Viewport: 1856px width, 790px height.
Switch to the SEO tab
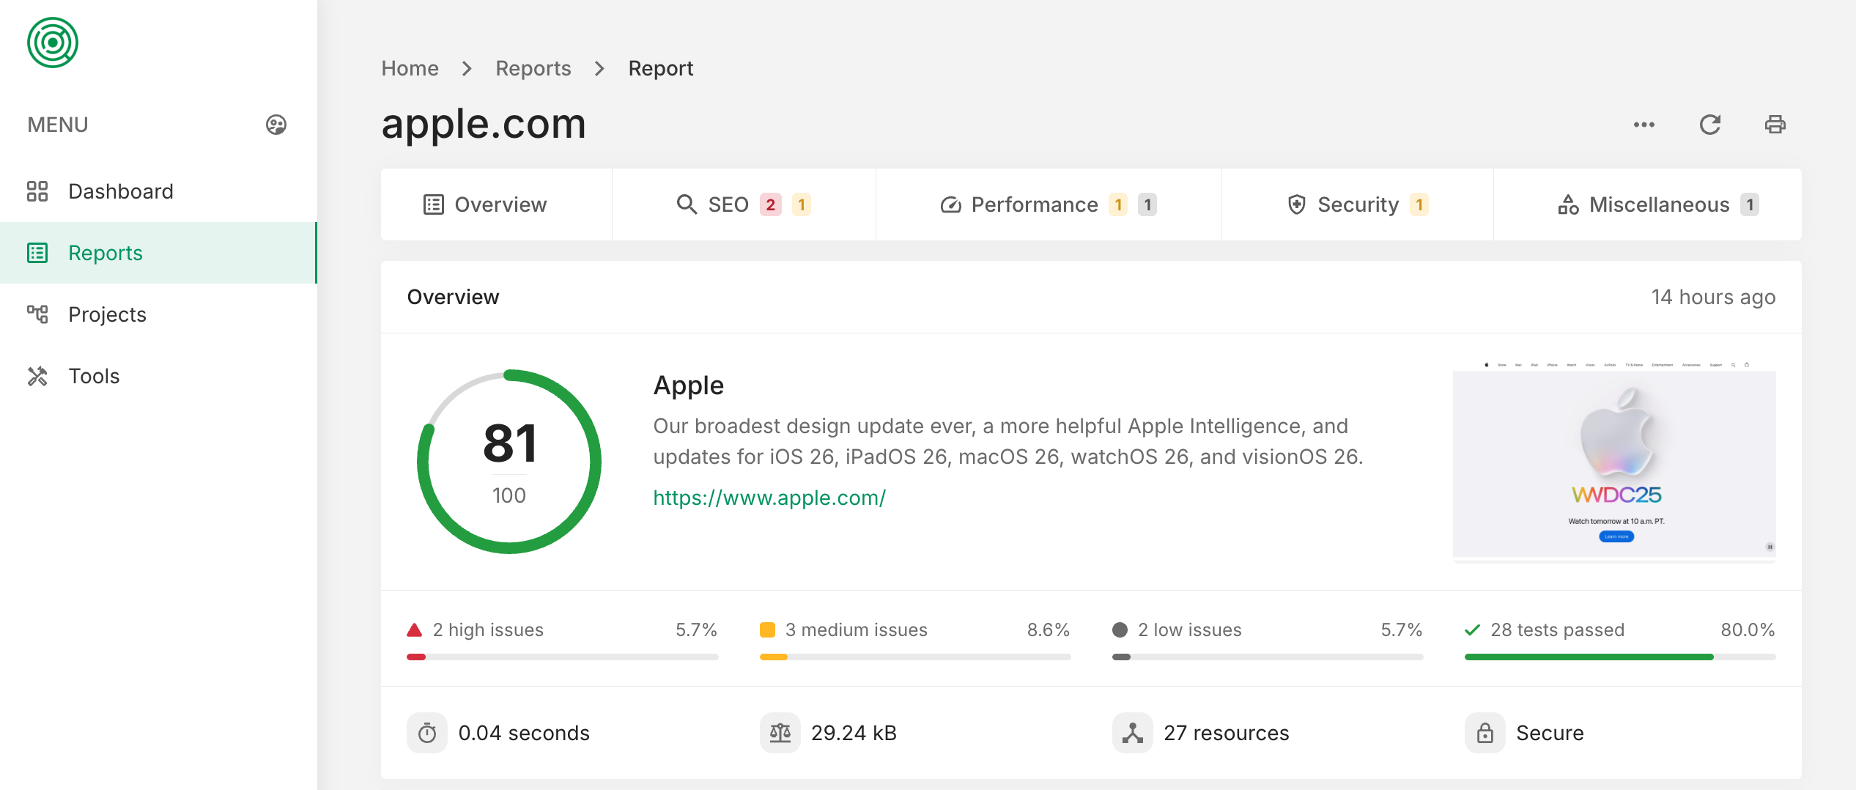(x=744, y=204)
